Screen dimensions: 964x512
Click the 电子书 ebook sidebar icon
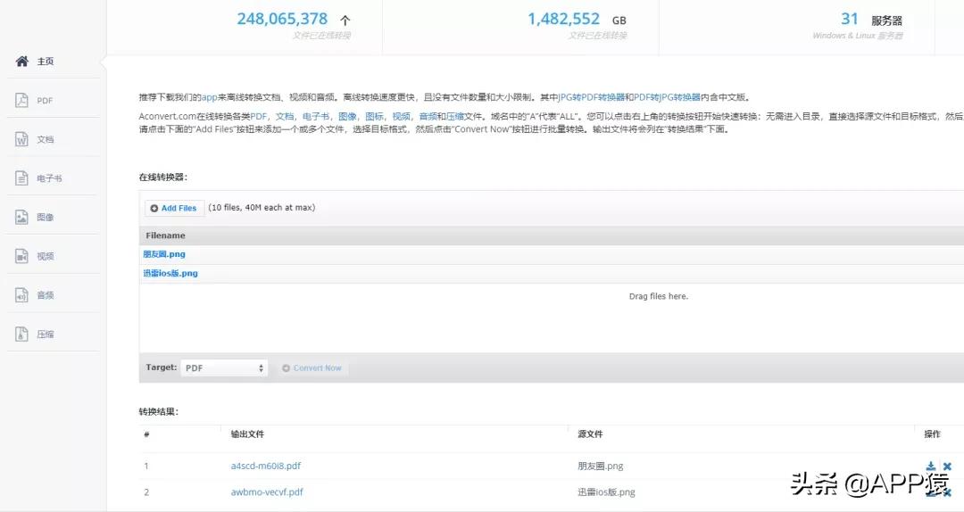[x=21, y=178]
